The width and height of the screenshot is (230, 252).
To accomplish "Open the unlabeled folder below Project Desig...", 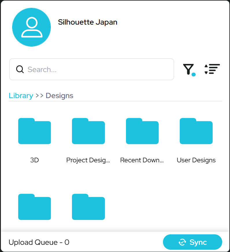I will 88,207.
